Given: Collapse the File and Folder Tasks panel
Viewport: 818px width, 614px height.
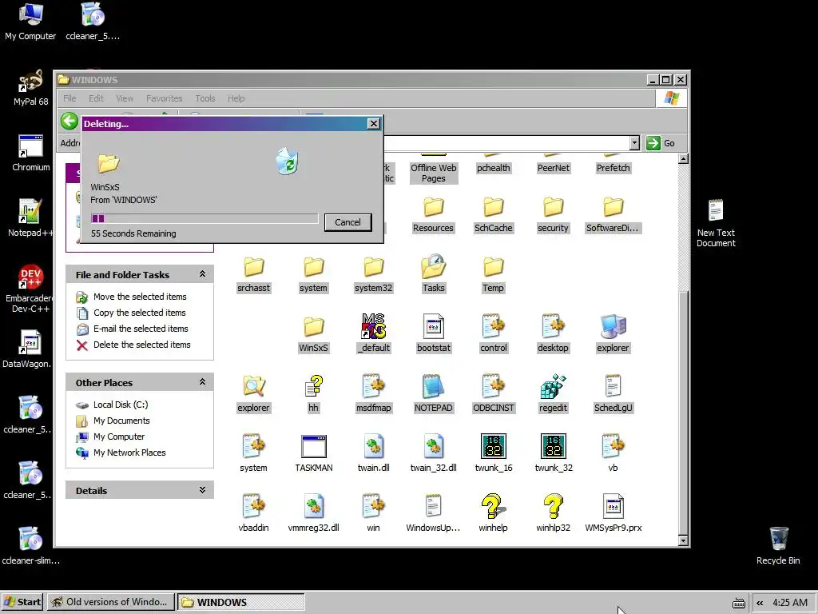Looking at the screenshot, I should click(x=202, y=274).
